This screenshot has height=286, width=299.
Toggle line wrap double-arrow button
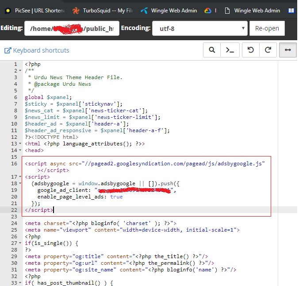(x=288, y=50)
